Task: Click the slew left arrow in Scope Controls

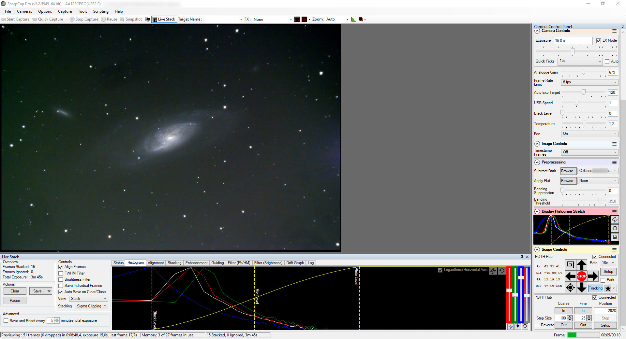Action: click(570, 276)
